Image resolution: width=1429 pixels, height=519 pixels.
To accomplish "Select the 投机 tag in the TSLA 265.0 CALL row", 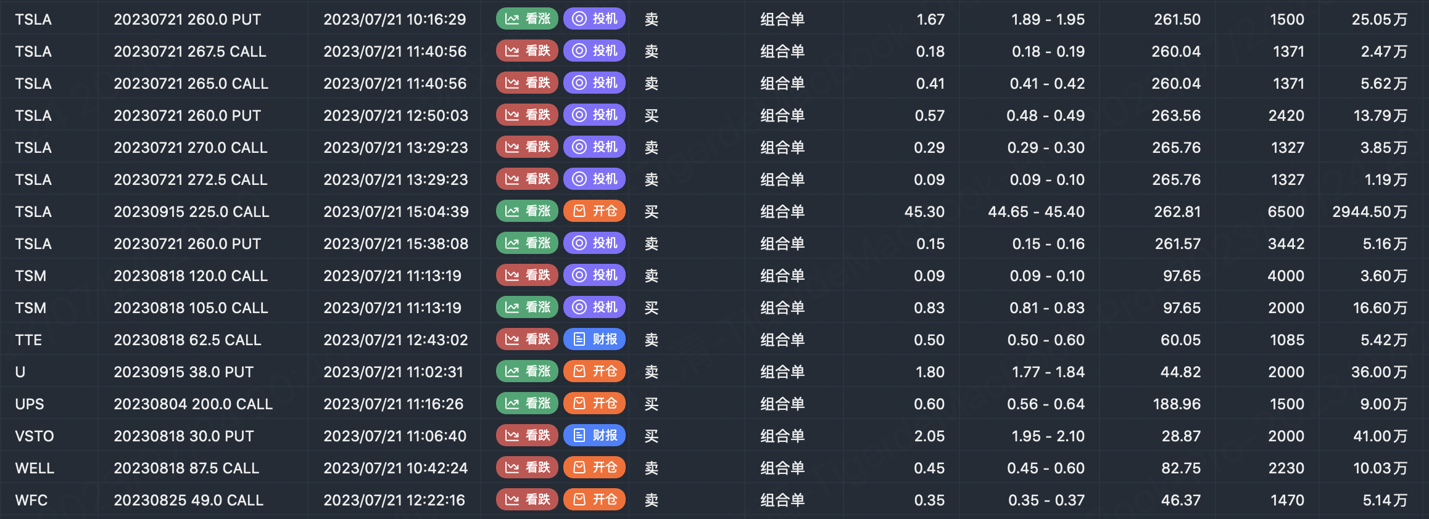I will click(x=595, y=83).
